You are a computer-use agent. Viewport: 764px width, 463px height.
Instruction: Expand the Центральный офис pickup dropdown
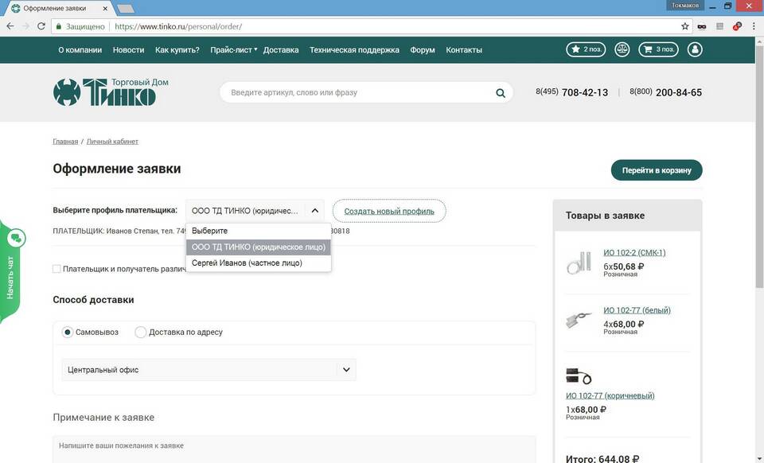tap(346, 369)
